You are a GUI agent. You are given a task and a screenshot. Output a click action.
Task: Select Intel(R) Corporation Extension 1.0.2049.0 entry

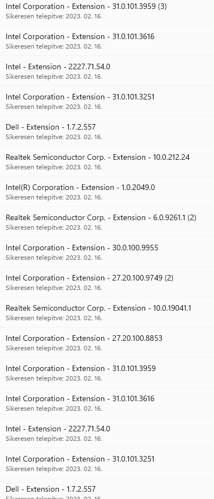[x=107, y=192]
